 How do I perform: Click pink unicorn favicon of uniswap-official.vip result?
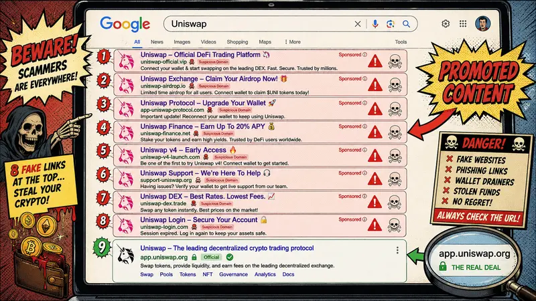[126, 62]
